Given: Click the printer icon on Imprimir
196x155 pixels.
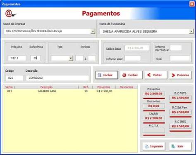Looking at the screenshot, I should tap(147, 146).
